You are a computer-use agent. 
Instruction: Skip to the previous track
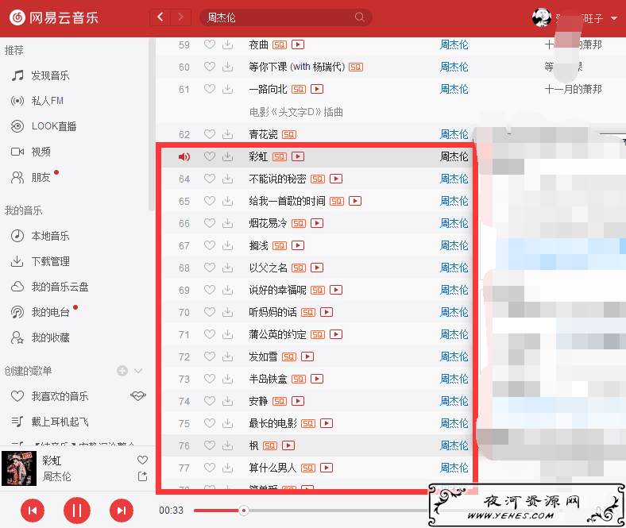[x=33, y=511]
